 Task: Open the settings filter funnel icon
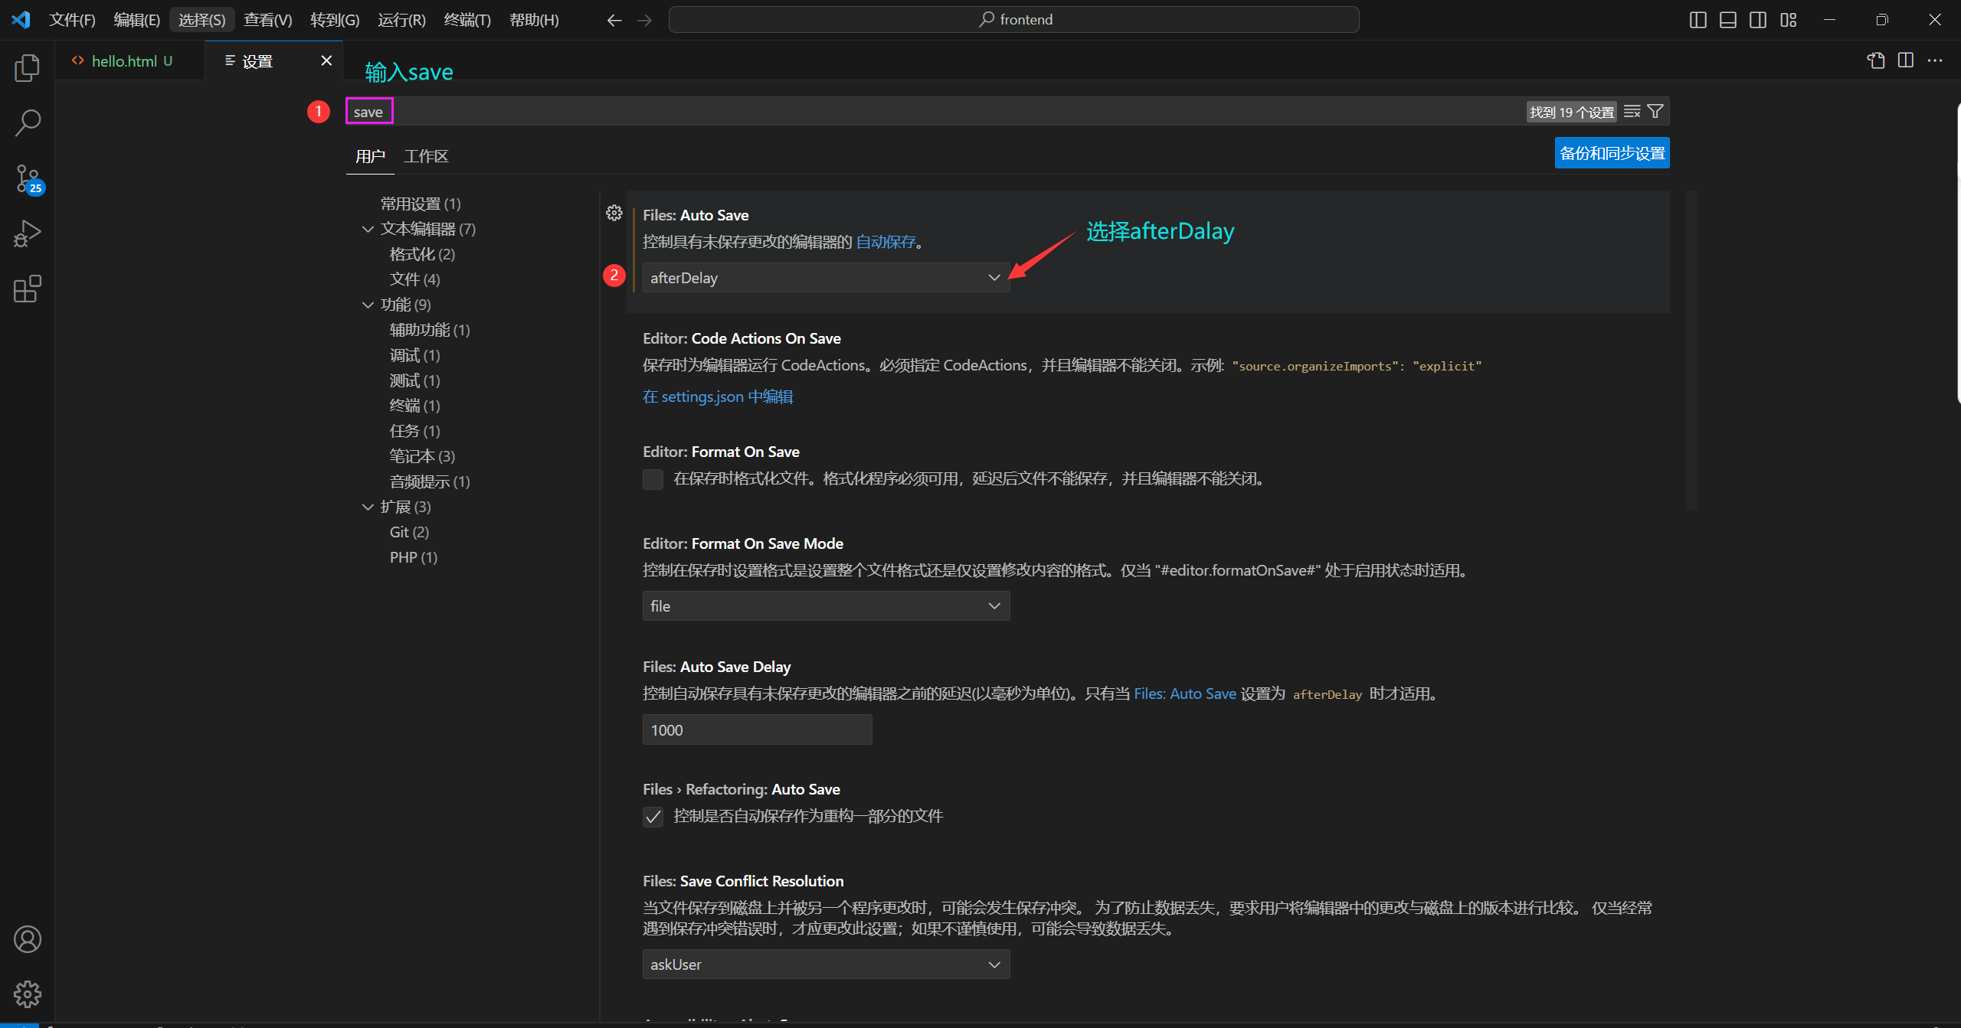coord(1655,112)
